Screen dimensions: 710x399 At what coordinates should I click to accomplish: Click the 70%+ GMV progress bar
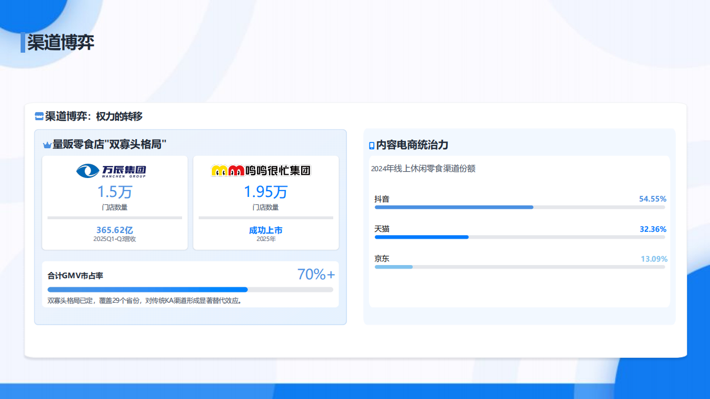pyautogui.click(x=191, y=290)
